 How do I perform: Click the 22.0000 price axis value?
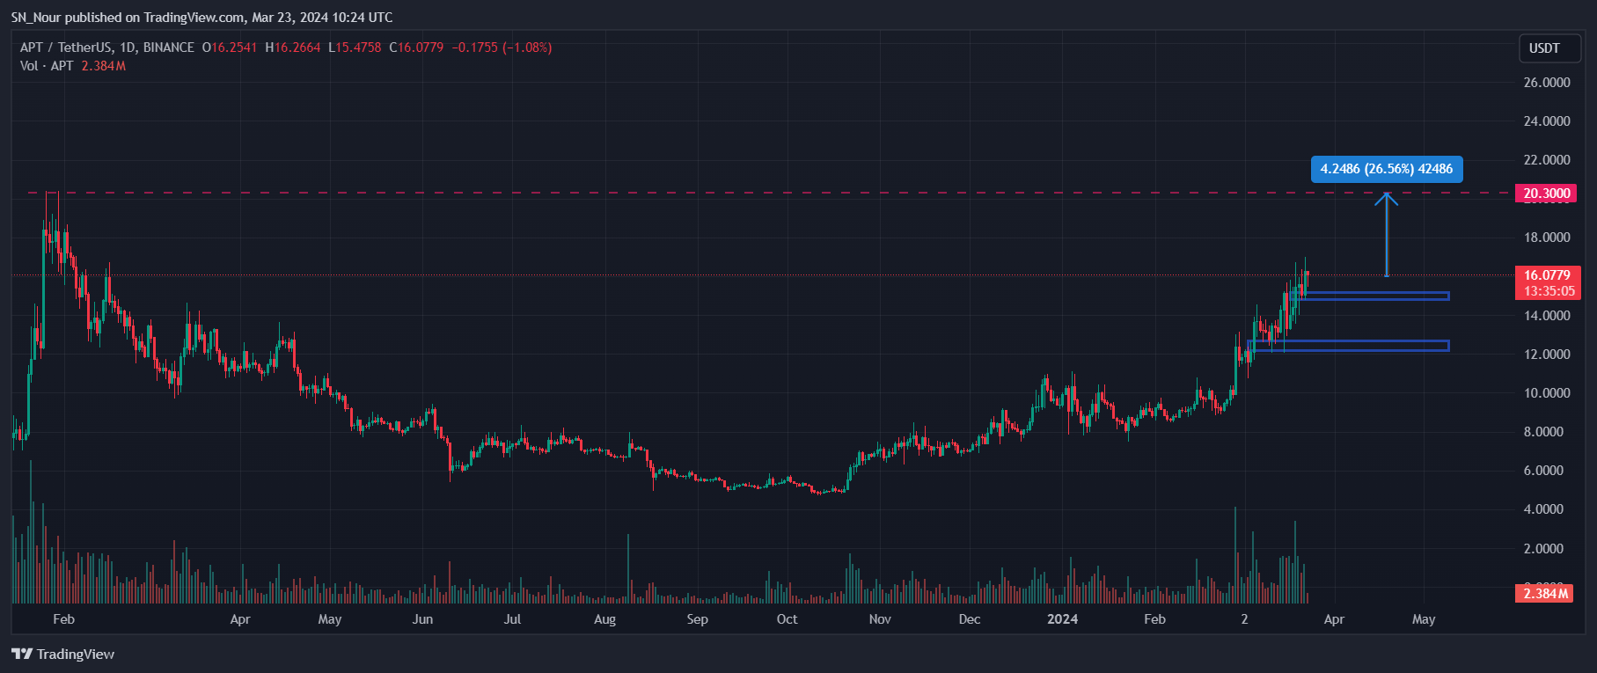click(x=1547, y=159)
